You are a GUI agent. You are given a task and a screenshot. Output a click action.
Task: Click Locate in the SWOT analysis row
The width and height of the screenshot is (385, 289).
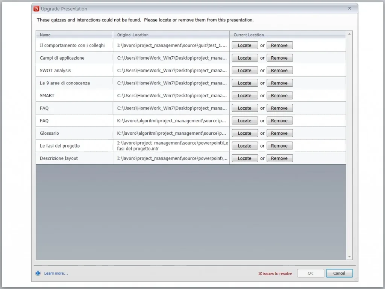[244, 70]
